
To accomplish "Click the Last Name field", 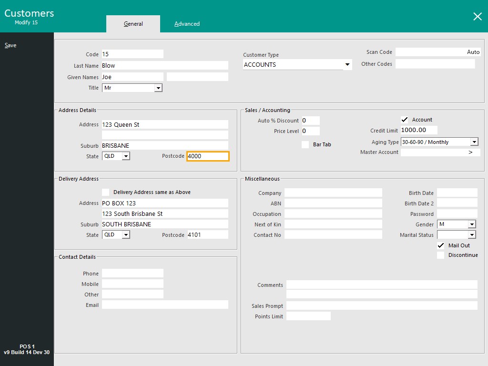I will [164, 66].
